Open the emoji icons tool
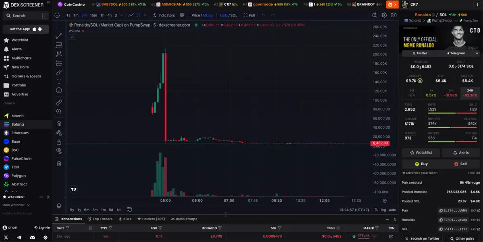This screenshot has width=483, height=242. [x=59, y=90]
